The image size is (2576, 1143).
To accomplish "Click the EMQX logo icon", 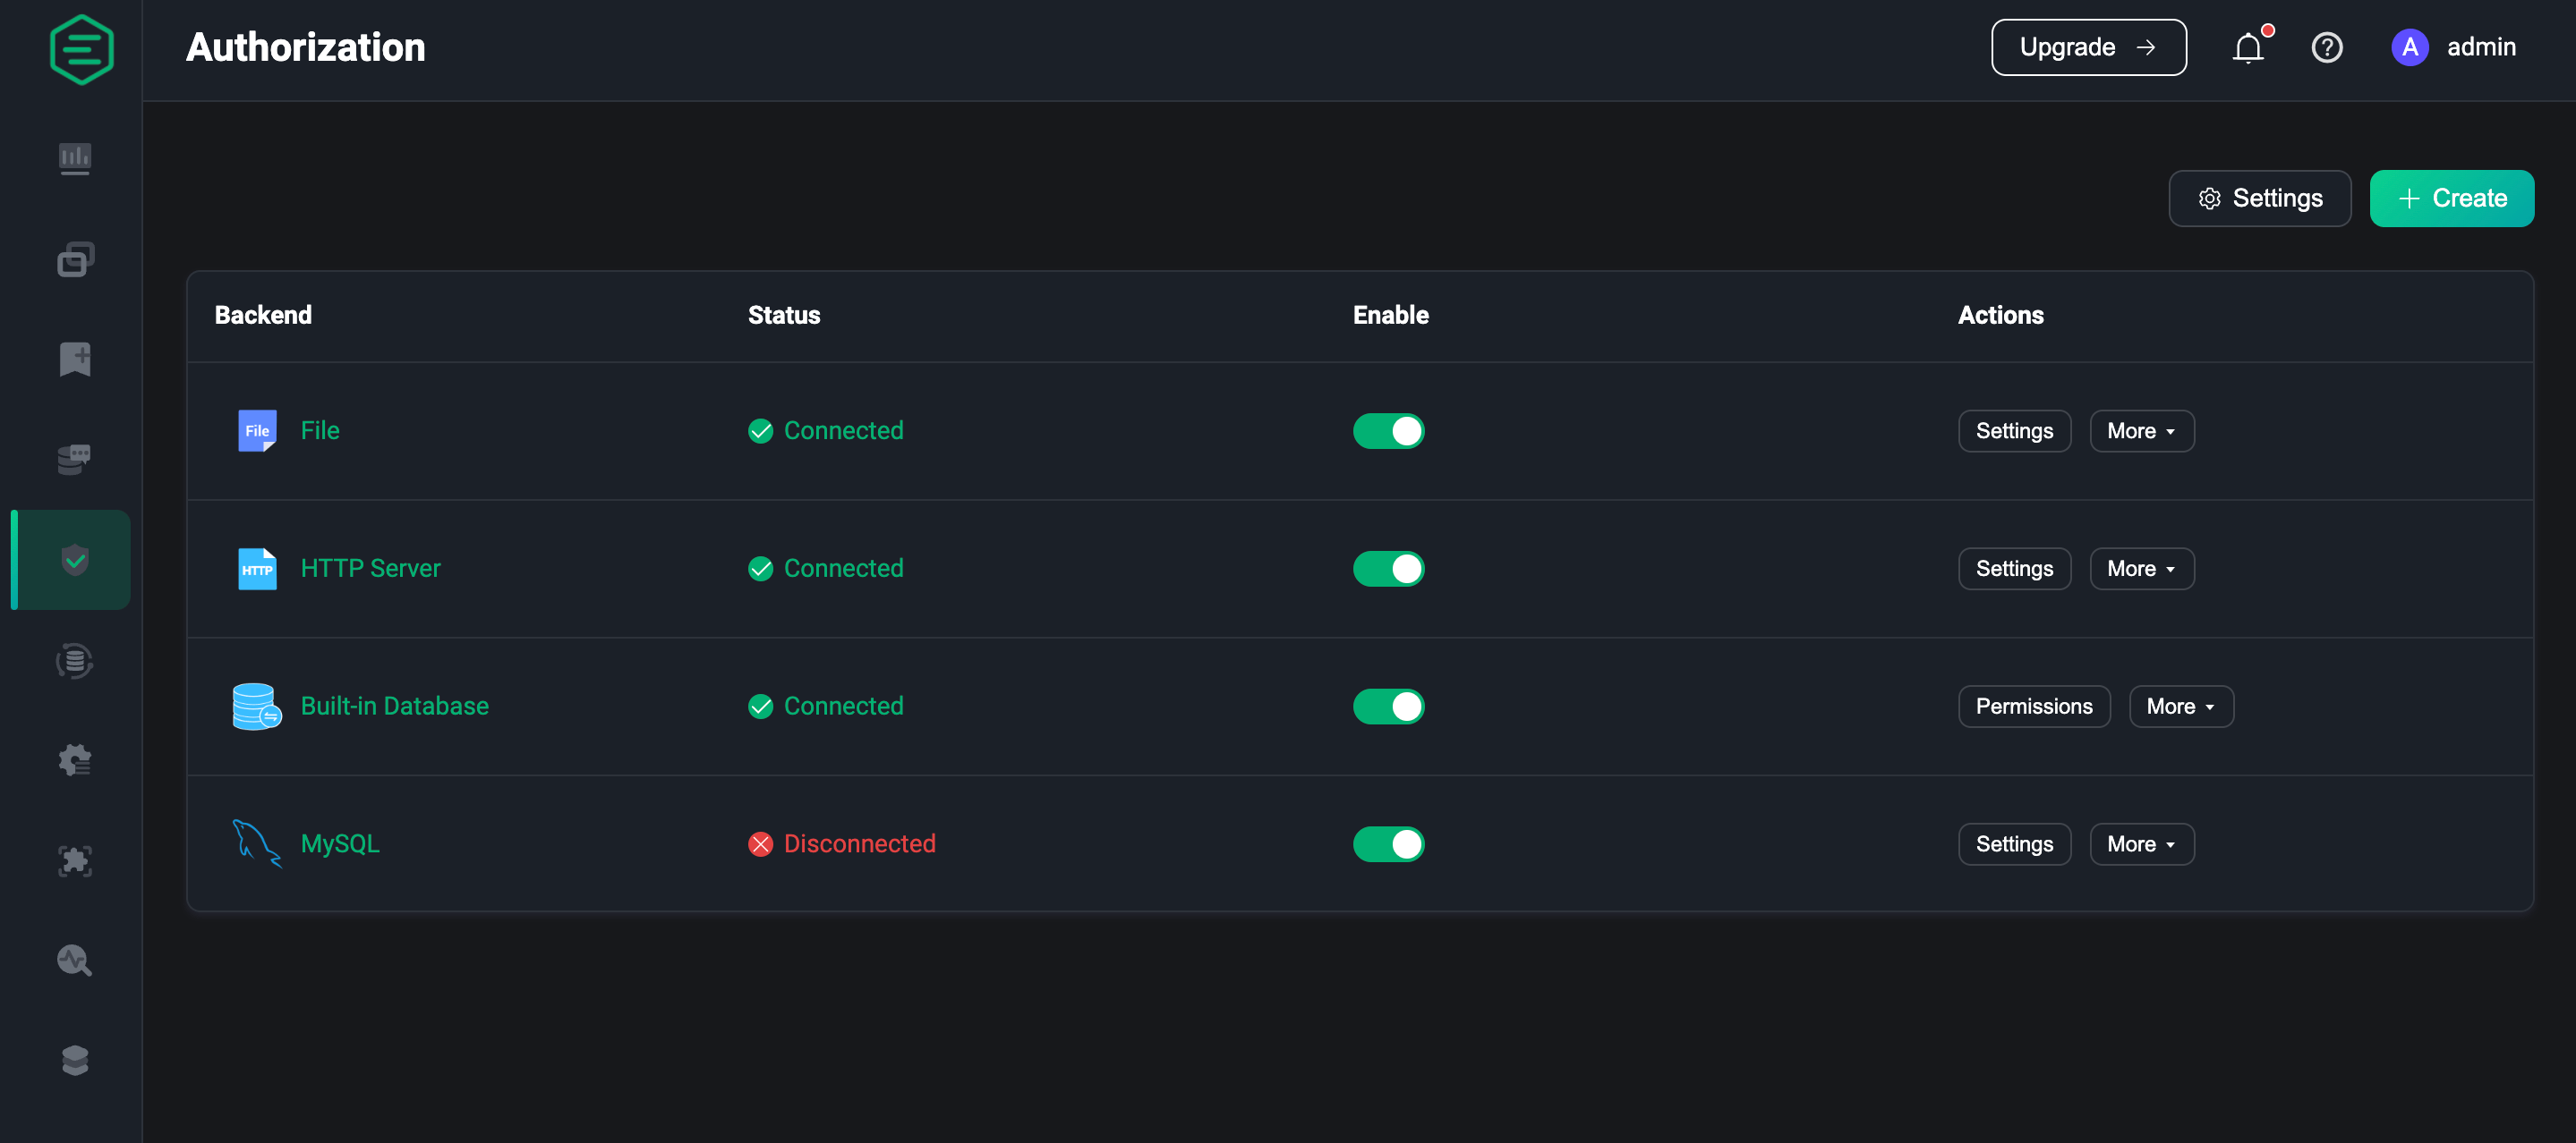I will click(81, 49).
